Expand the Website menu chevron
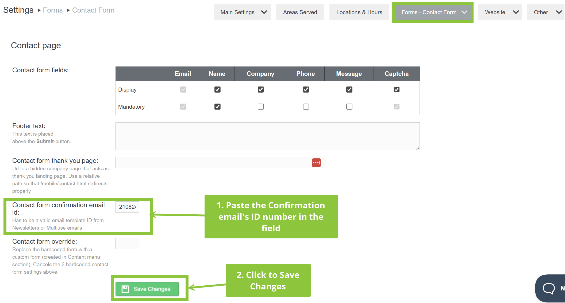Viewport: 565px width, 303px height. (516, 12)
